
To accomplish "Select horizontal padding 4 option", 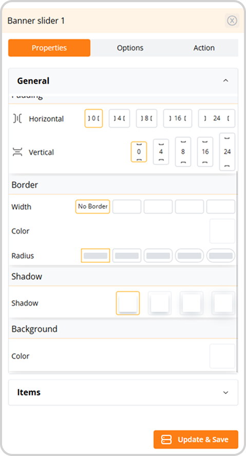I will coord(119,118).
